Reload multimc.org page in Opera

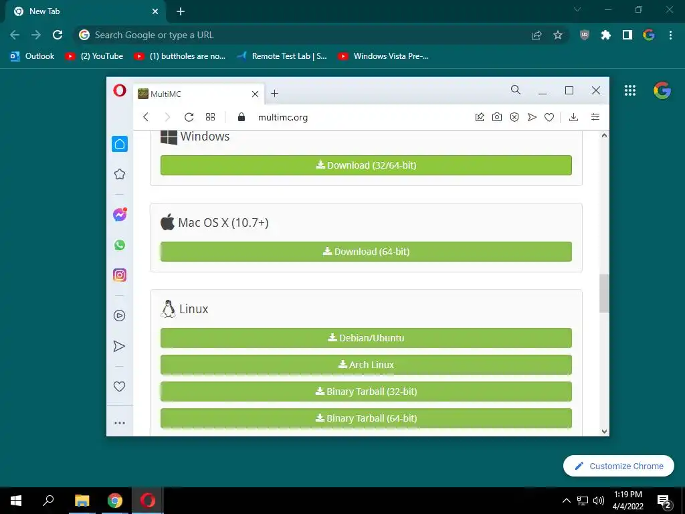pyautogui.click(x=189, y=117)
